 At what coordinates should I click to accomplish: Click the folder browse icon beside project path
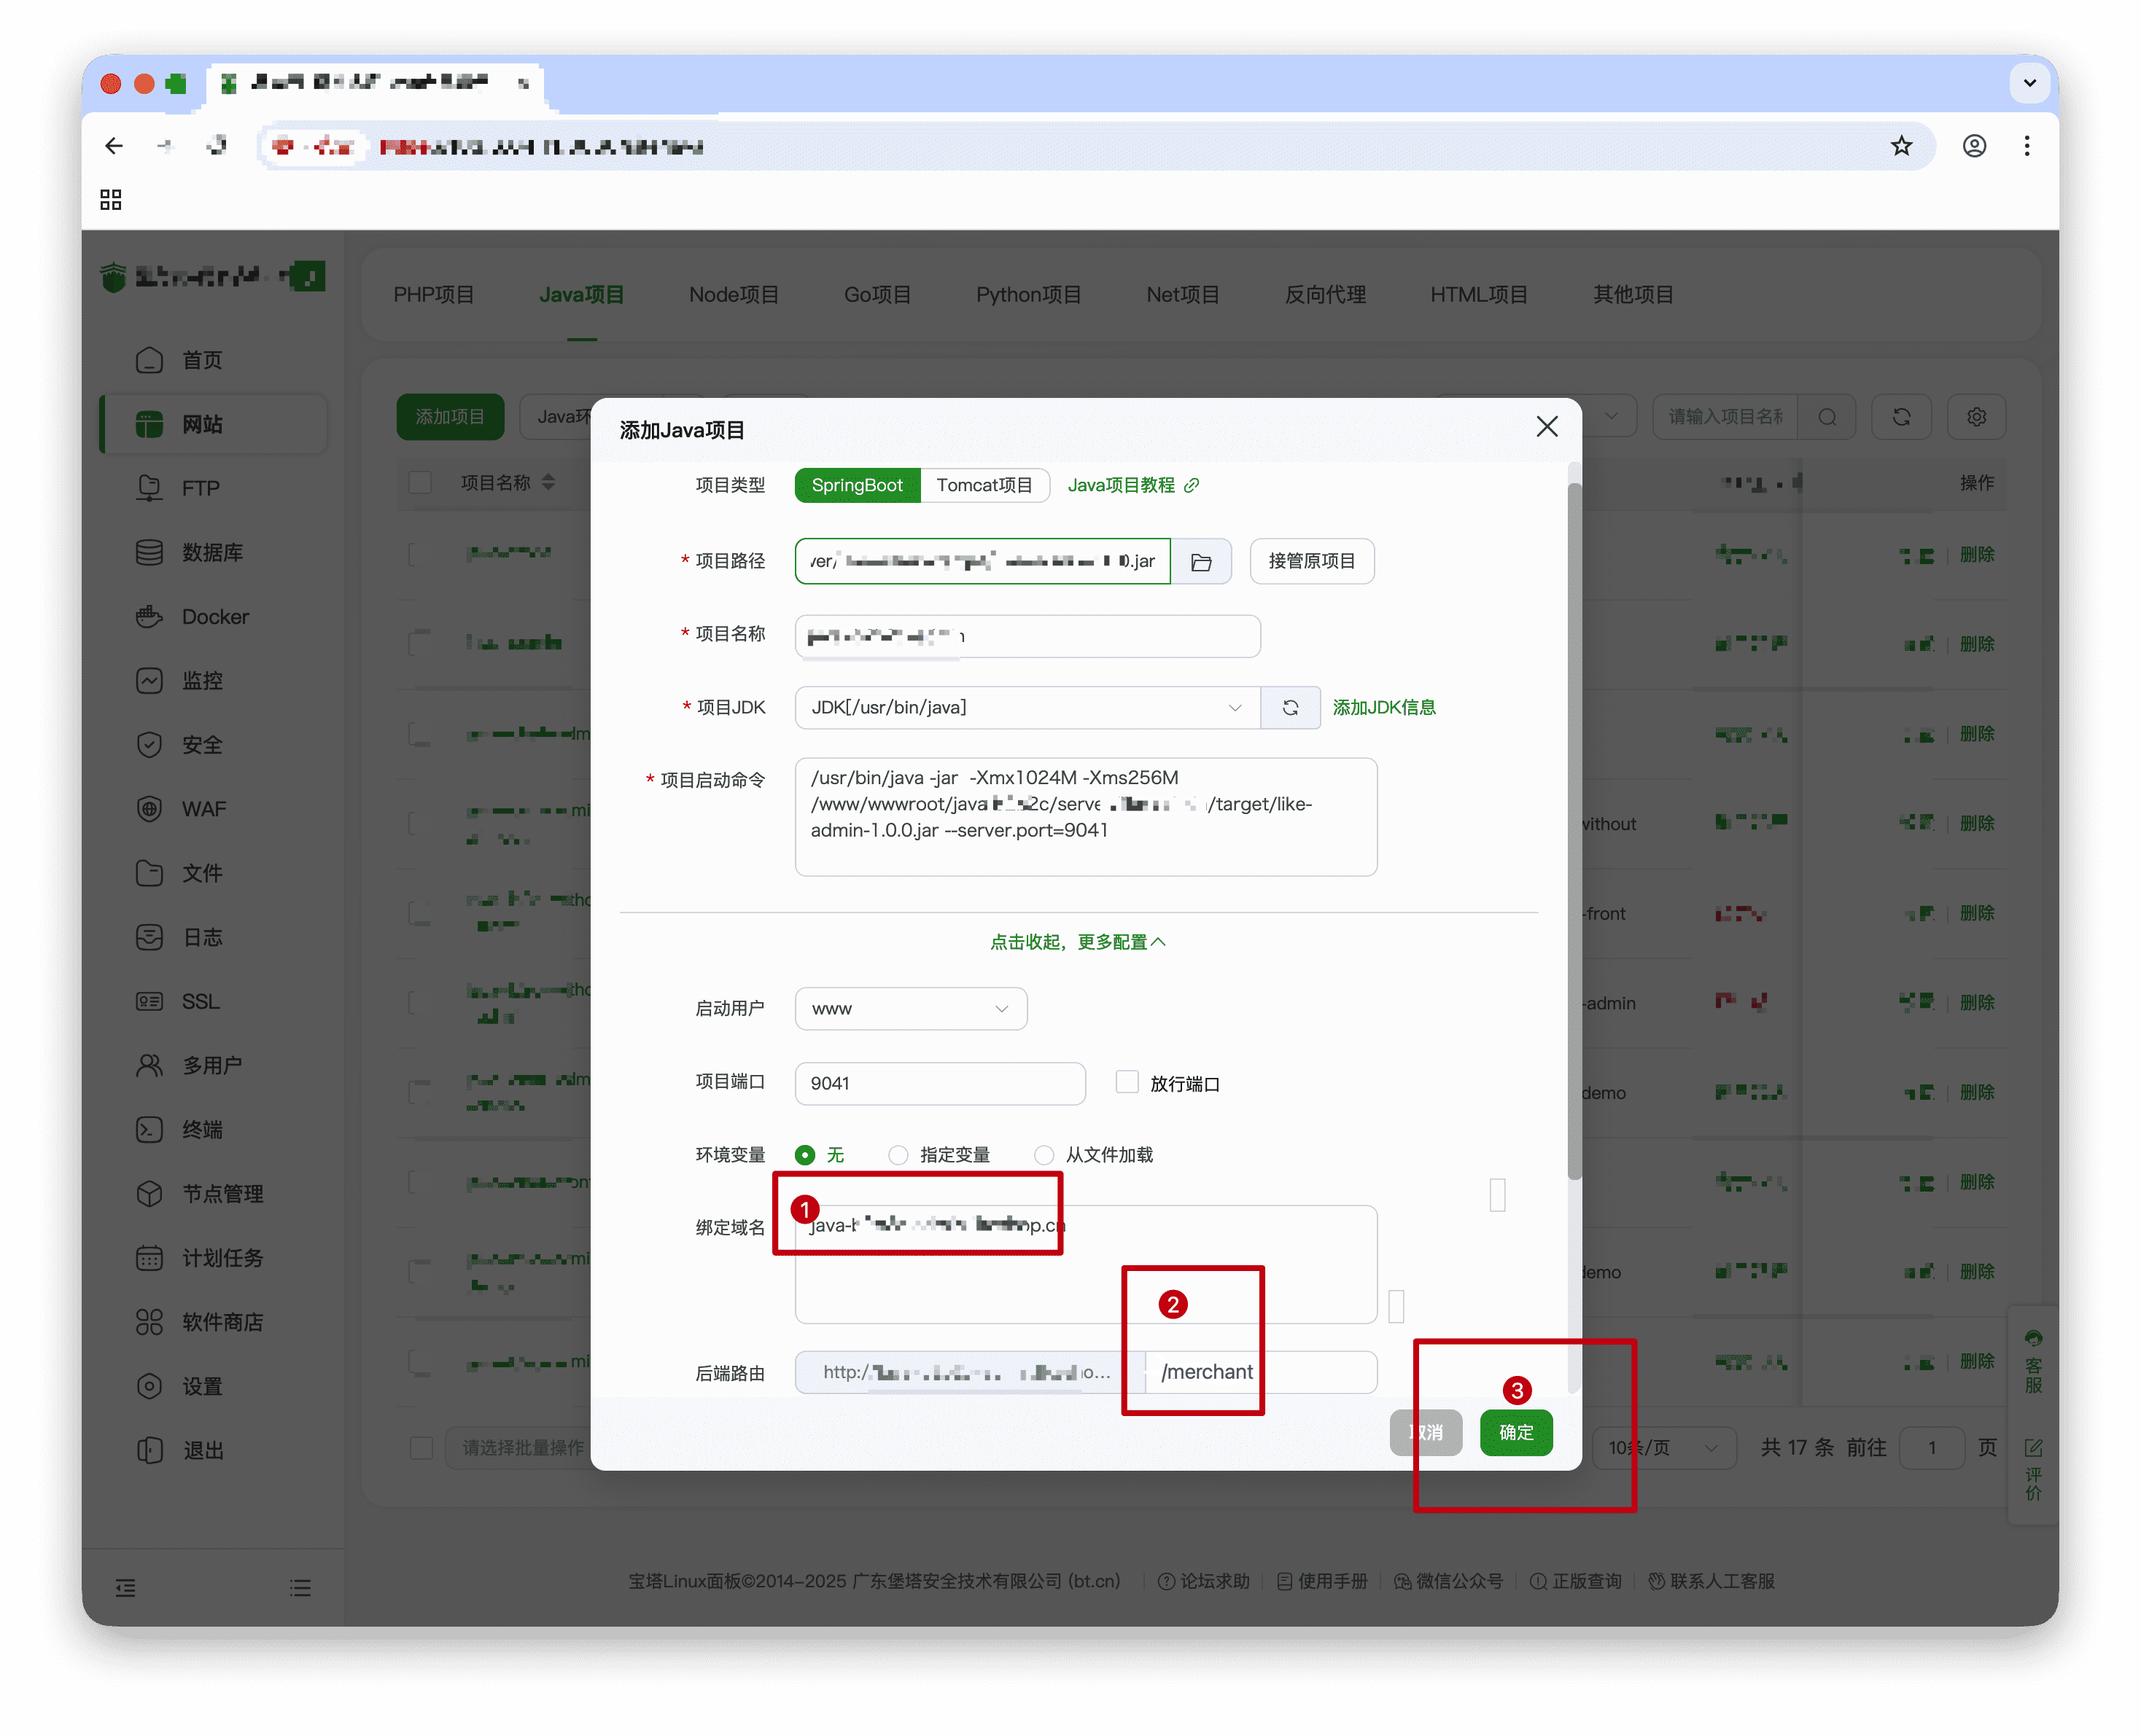pyautogui.click(x=1200, y=562)
